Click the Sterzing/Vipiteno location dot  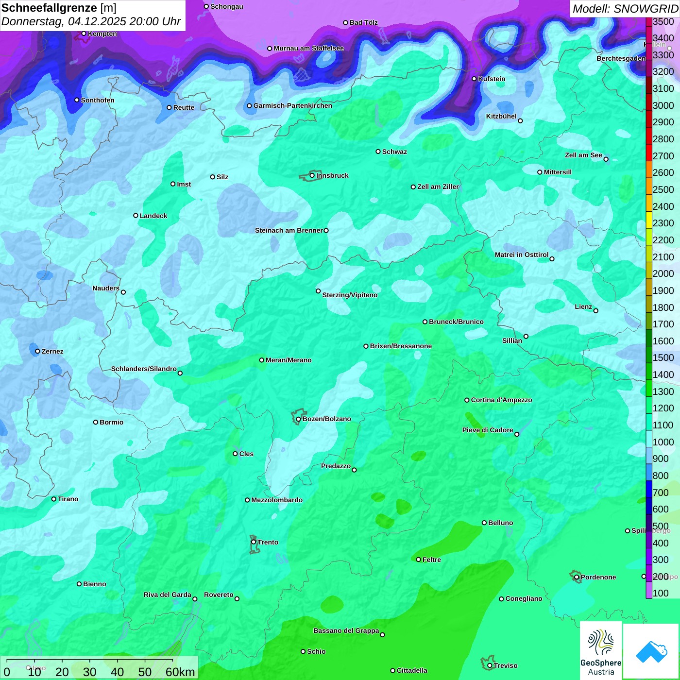point(318,291)
